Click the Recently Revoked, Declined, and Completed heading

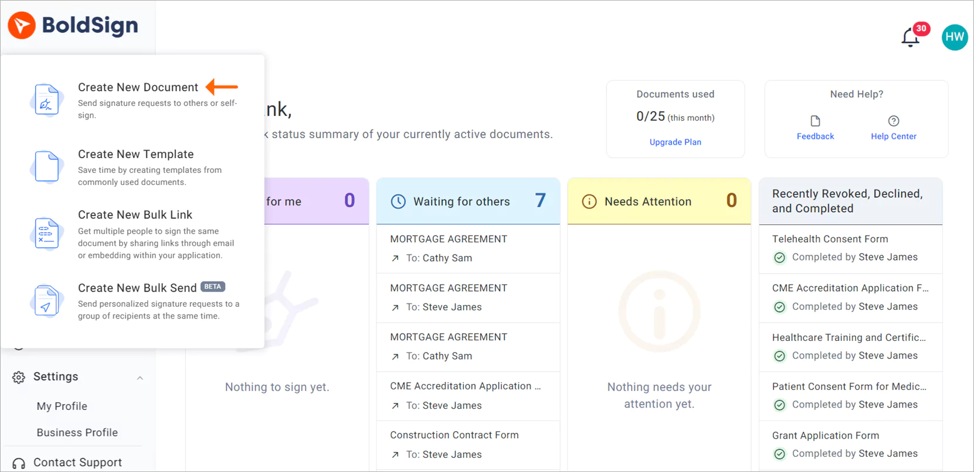click(847, 201)
